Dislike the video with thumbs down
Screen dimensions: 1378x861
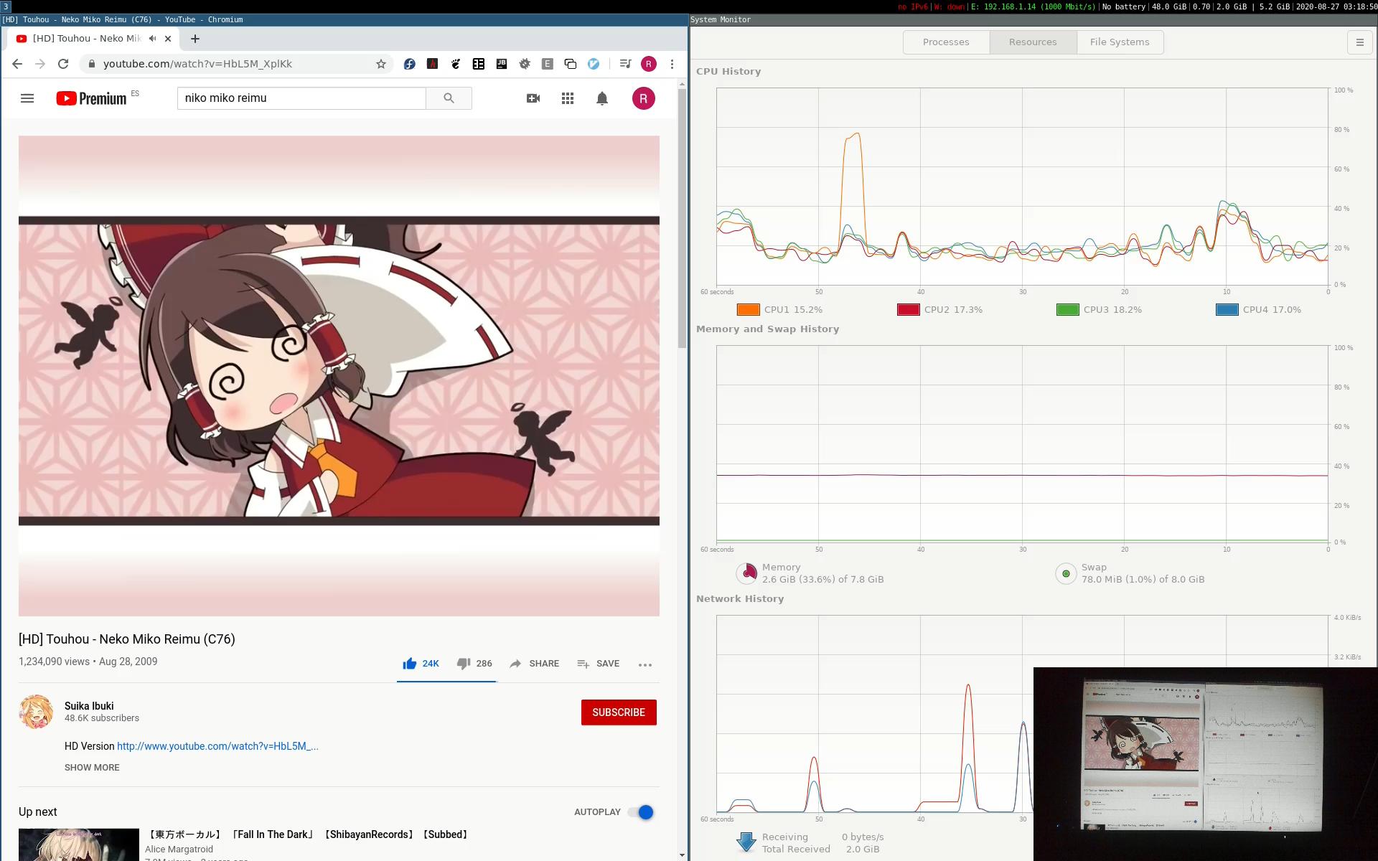474,664
